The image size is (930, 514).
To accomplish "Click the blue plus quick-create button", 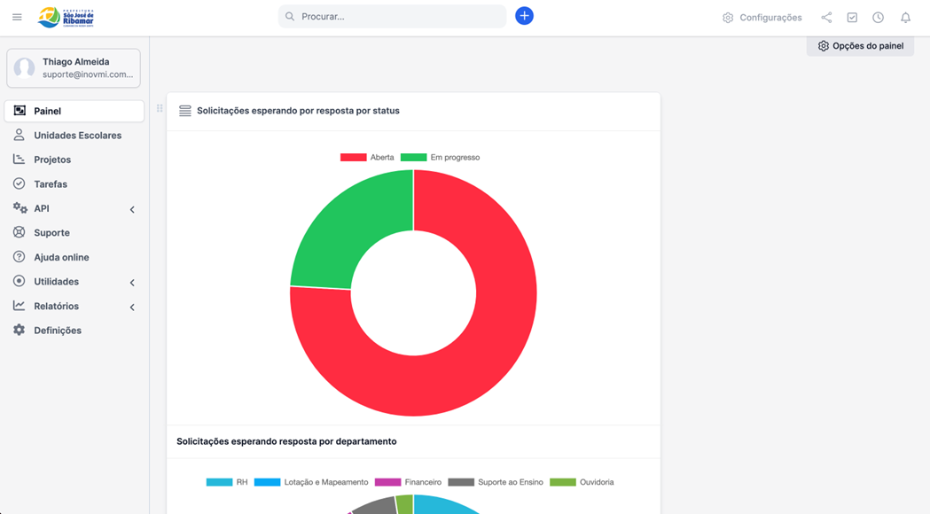I will tap(524, 16).
